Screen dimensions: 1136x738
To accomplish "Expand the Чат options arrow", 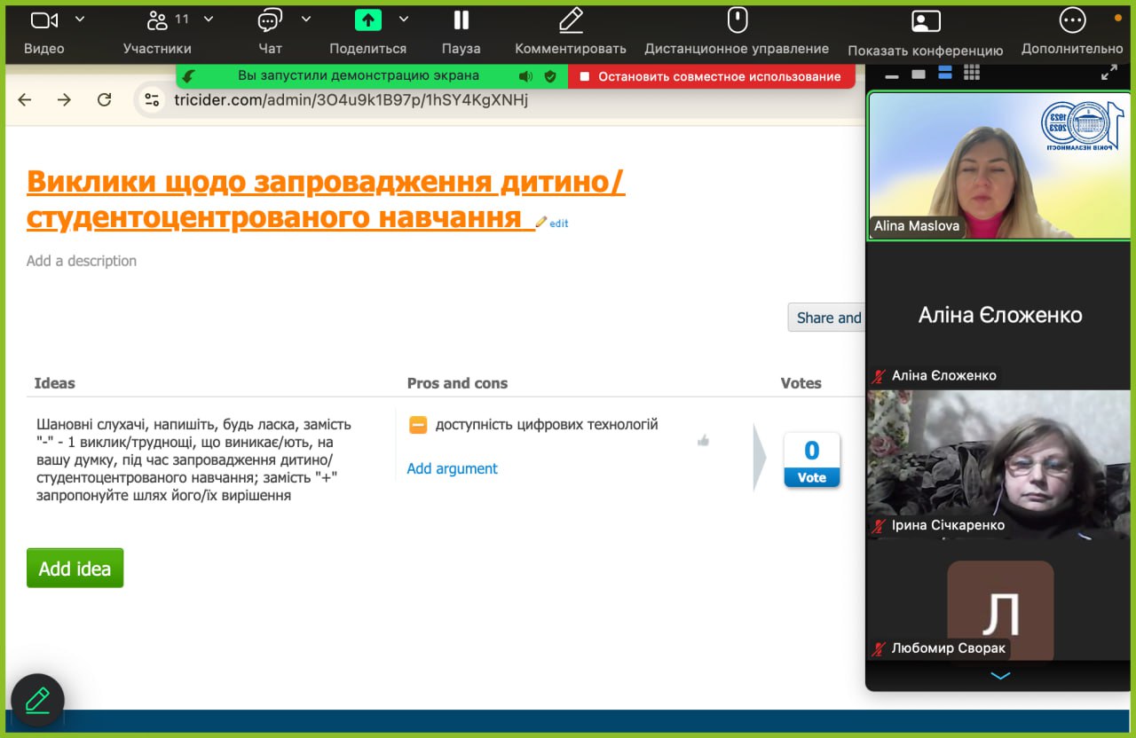I will 306,19.
